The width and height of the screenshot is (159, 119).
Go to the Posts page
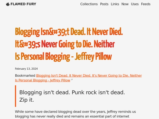click(104, 4)
